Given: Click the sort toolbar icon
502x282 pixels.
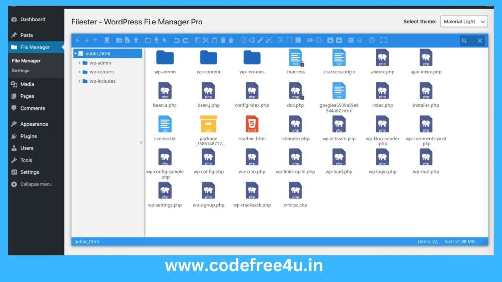Looking at the screenshot, I should tap(359, 40).
